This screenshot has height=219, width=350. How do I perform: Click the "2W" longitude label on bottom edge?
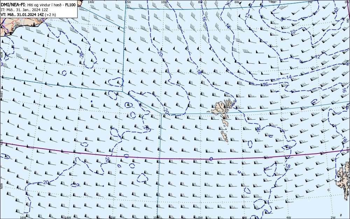[333, 218]
